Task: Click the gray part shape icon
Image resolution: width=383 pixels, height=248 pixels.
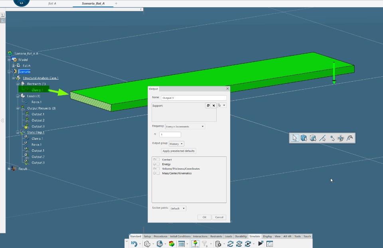Action: point(147,244)
